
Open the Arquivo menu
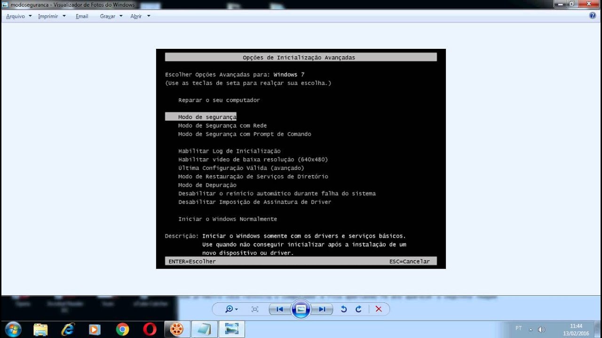(16, 16)
